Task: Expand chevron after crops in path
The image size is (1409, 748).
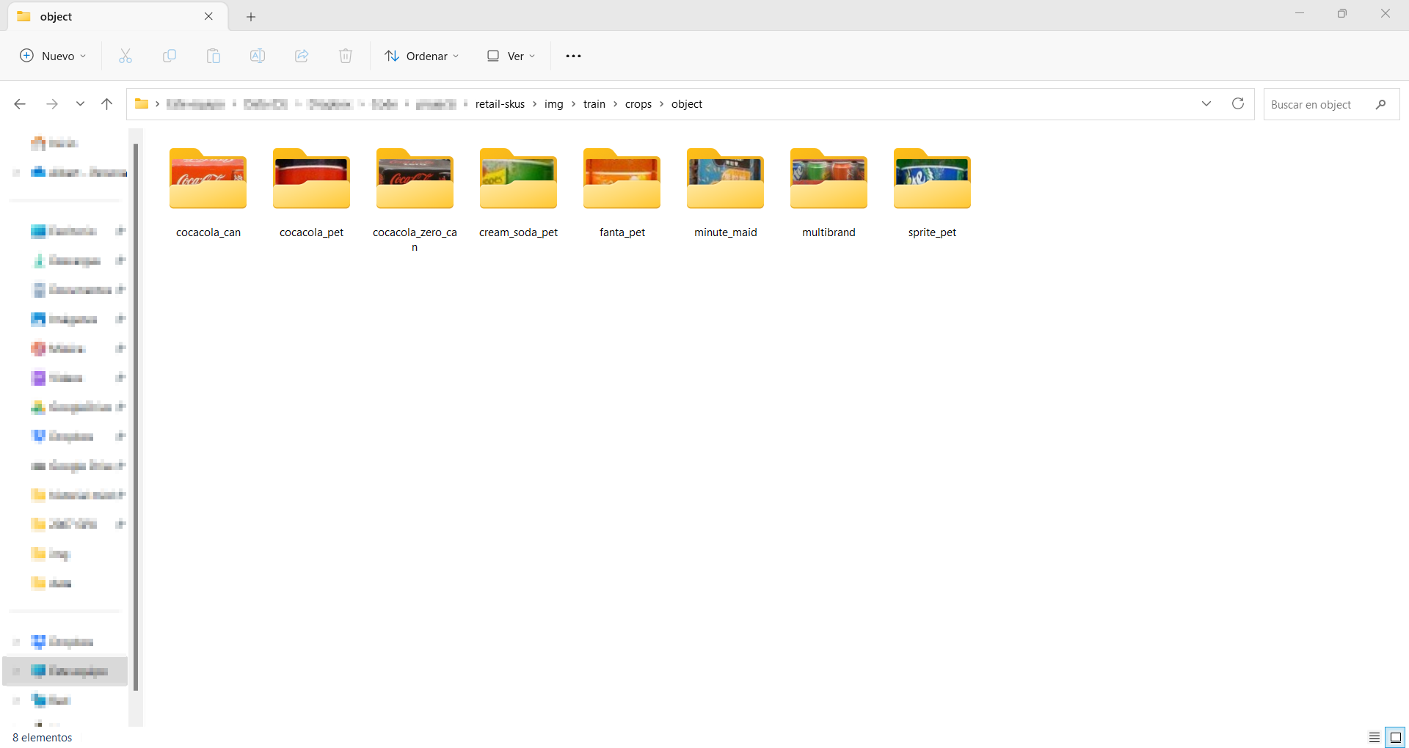Action: [x=662, y=104]
